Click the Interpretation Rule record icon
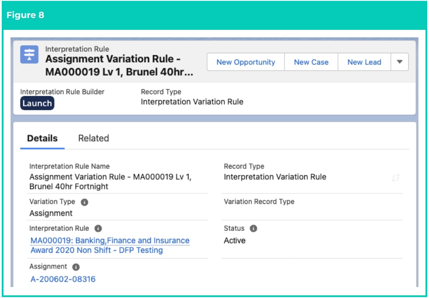The width and height of the screenshot is (429, 298). pos(29,55)
